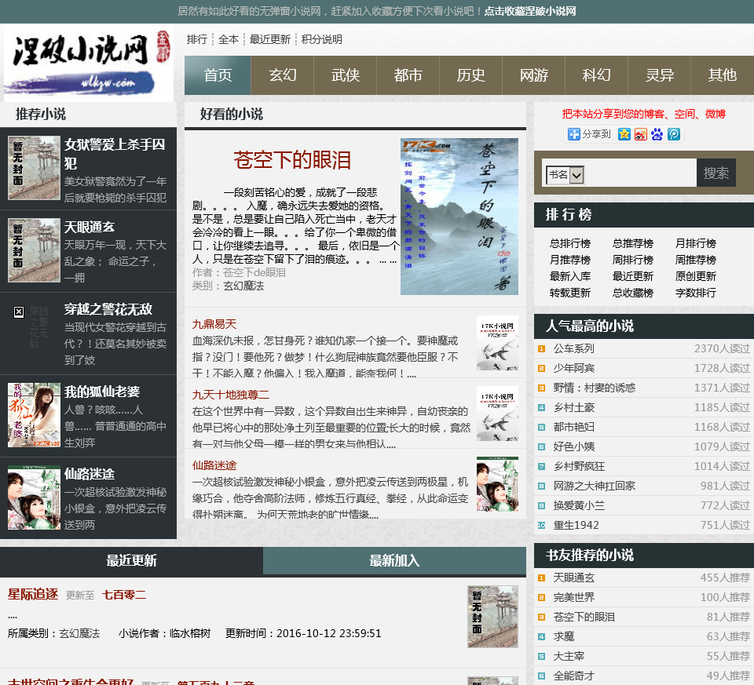
Task: Open the 积分说明 link
Action: [322, 39]
